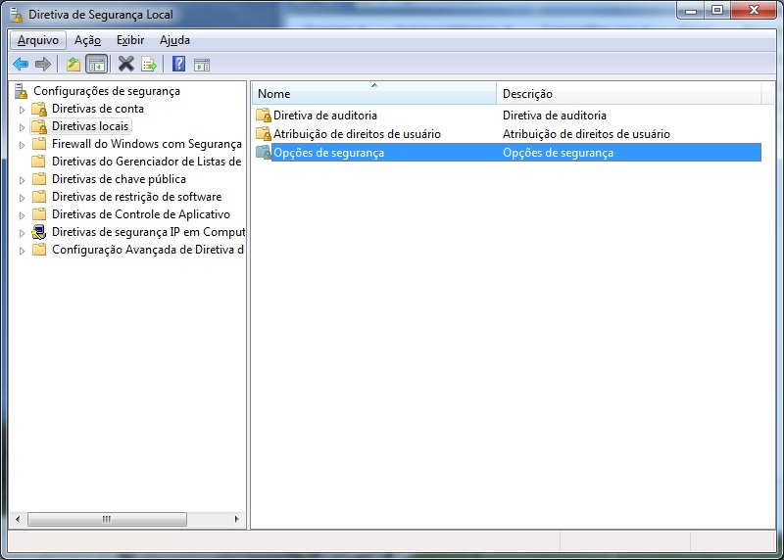The width and height of the screenshot is (784, 560).
Task: Click tree pane scrollbar left arrow
Action: (x=18, y=519)
